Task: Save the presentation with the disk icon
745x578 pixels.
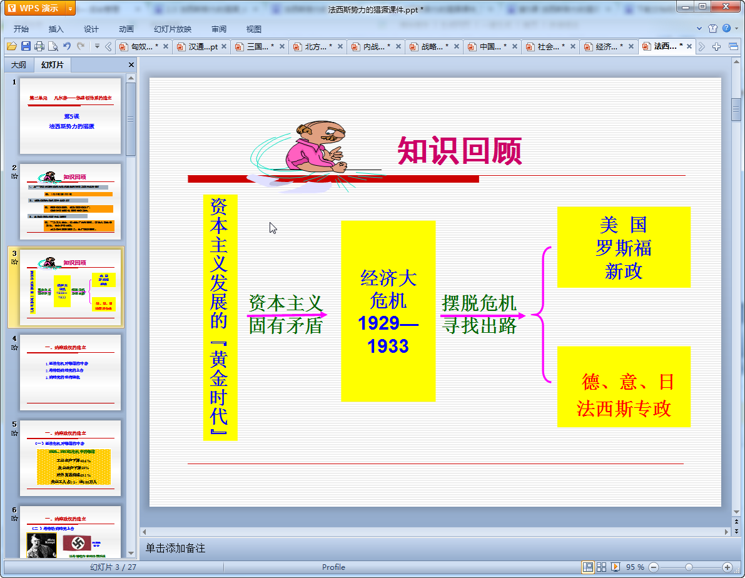Action: [x=26, y=46]
